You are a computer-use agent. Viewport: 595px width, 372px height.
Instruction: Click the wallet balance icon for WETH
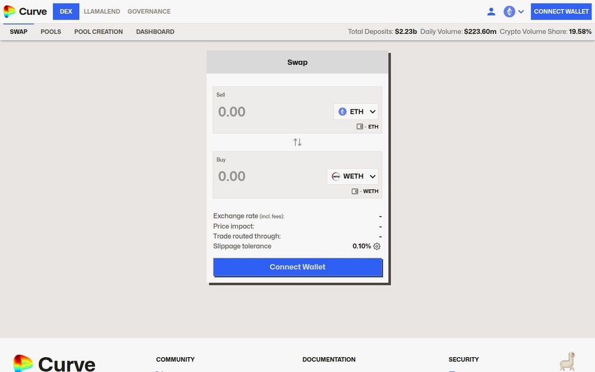pyautogui.click(x=355, y=191)
